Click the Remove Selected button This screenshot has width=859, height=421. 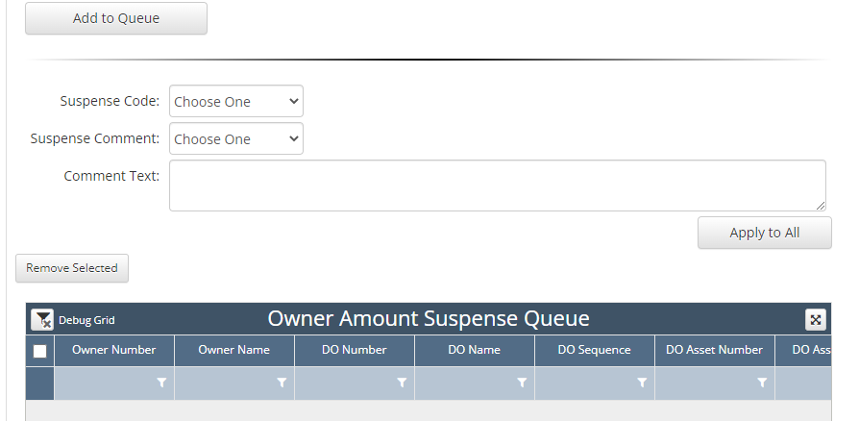(x=72, y=268)
